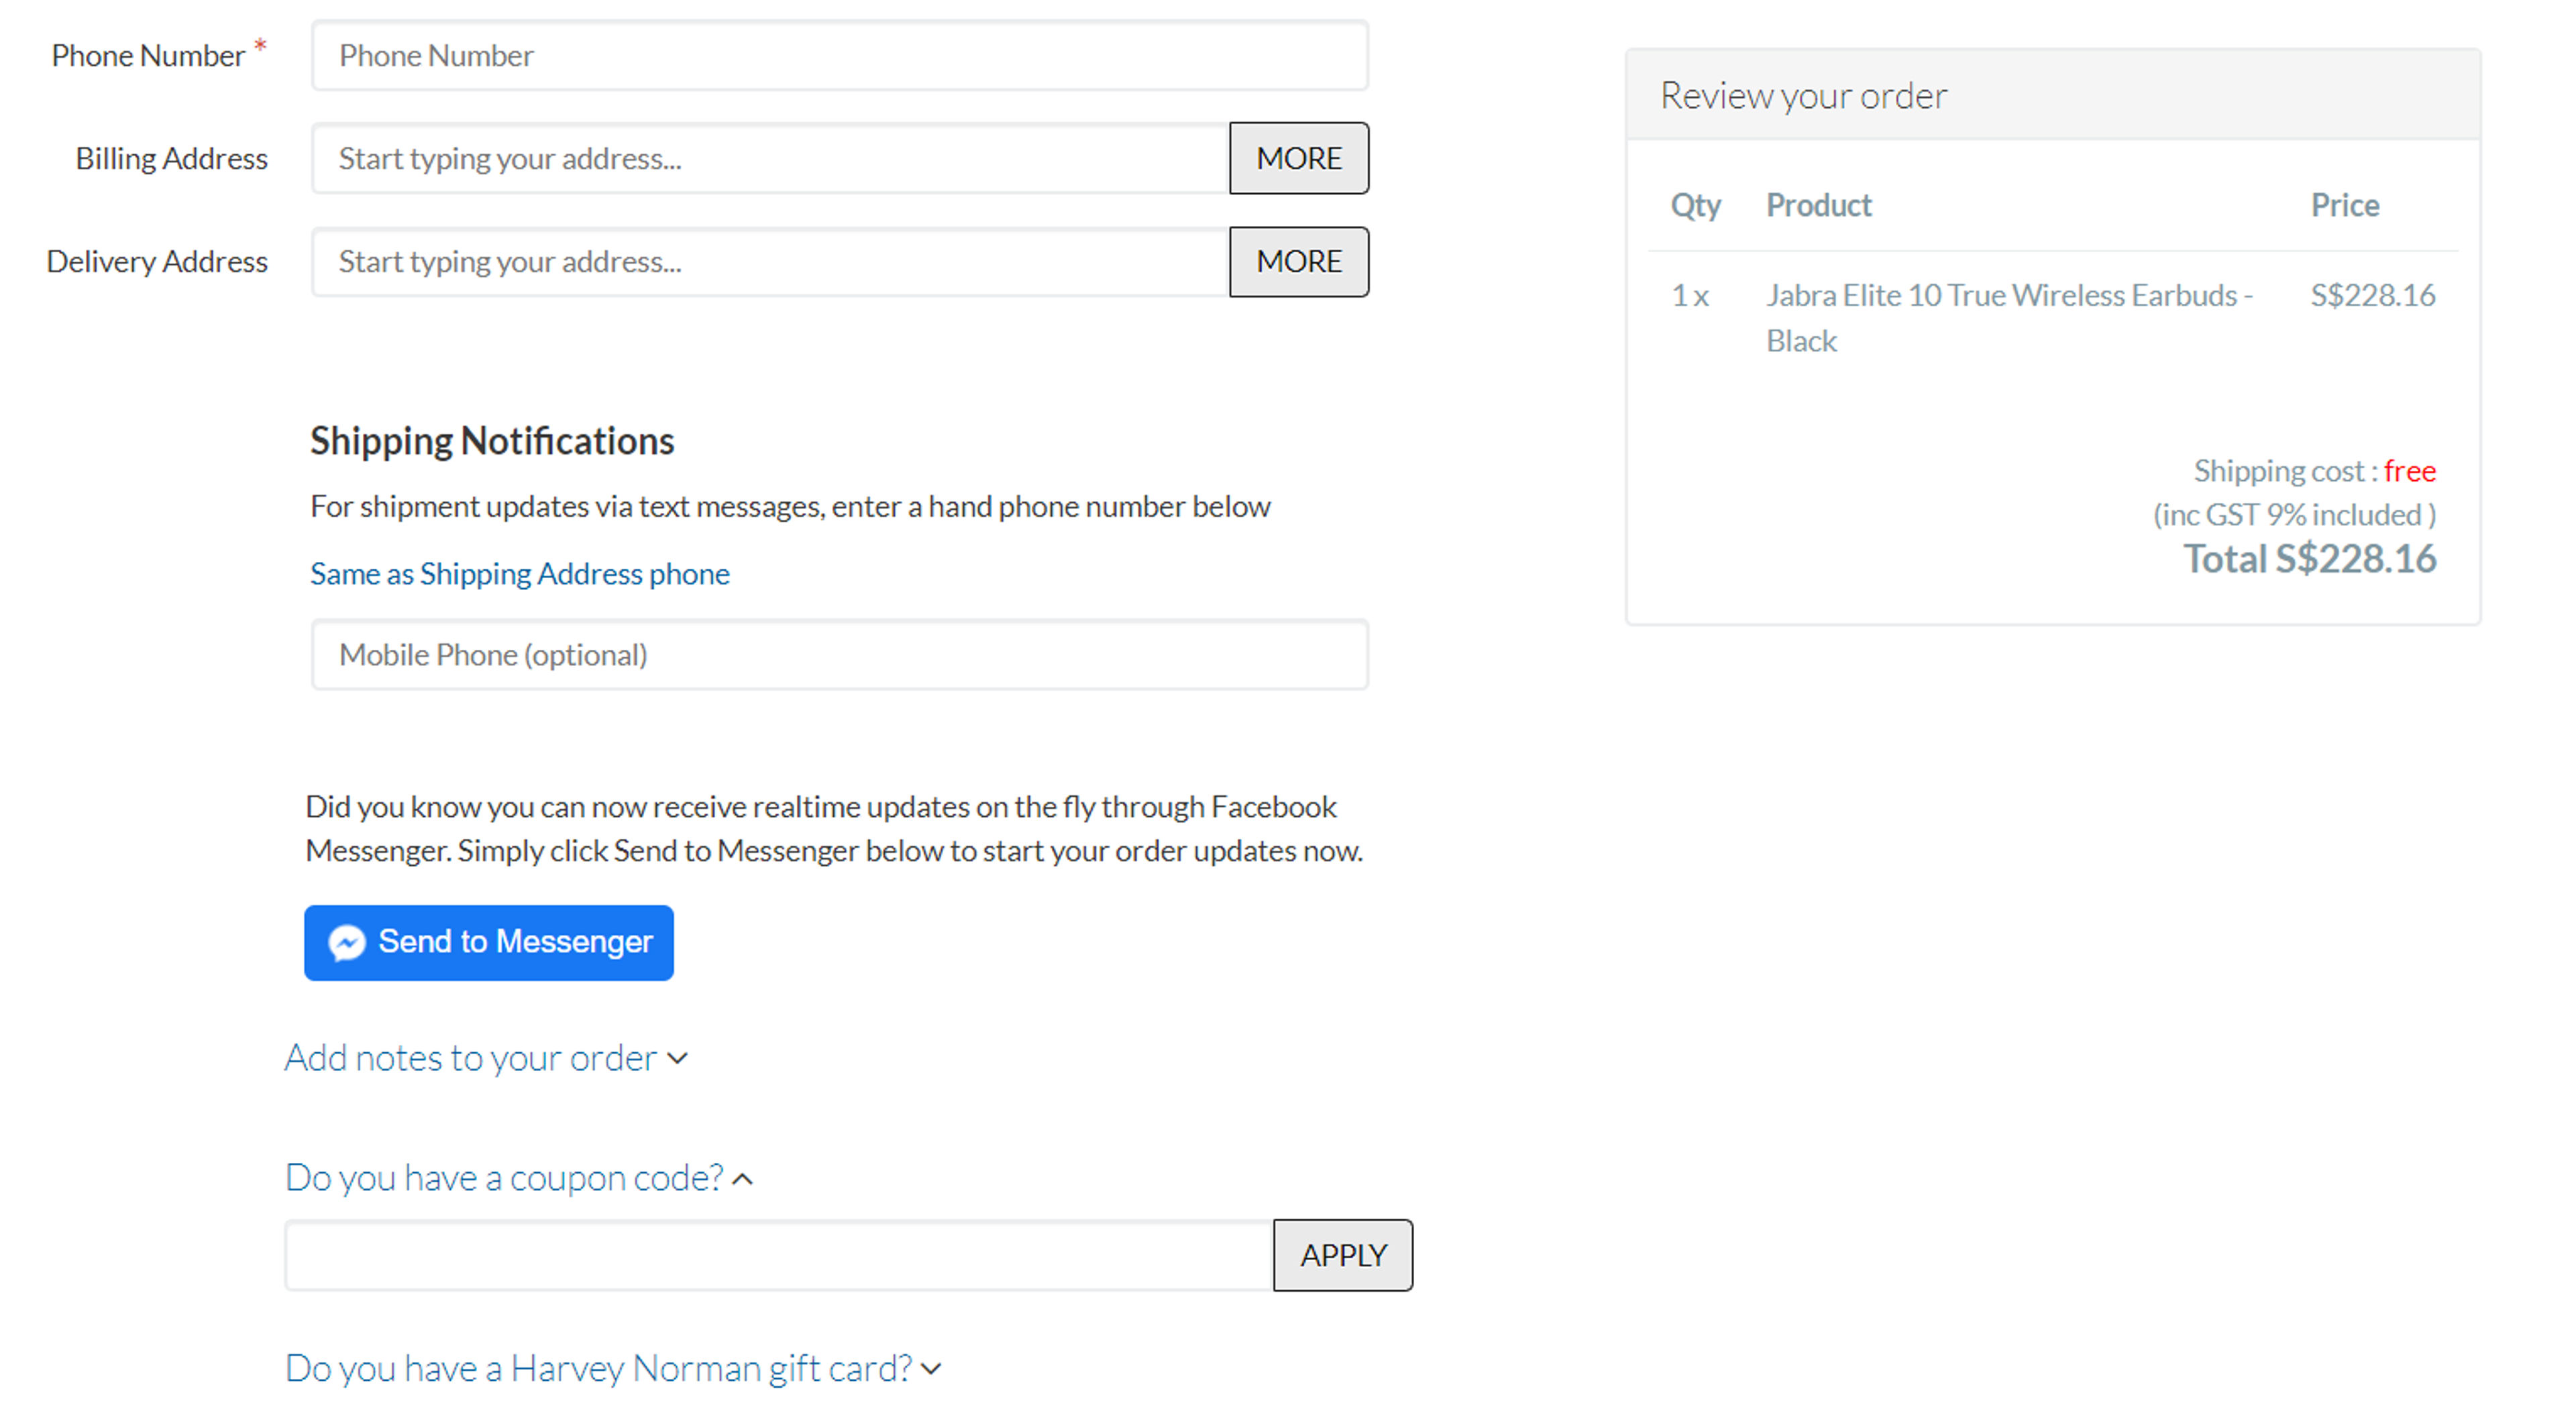Viewport: 2576px width, 1411px height.
Task: Click Same as Shipping Address phone link
Action: (x=519, y=574)
